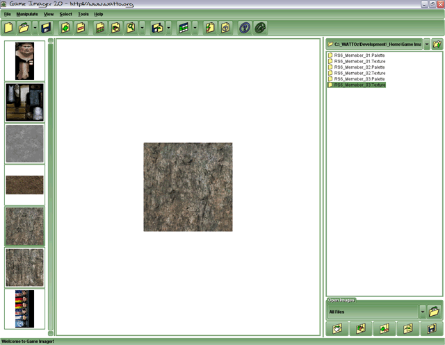Click the large rock texture preview image
The image size is (445, 345).
pos(188,187)
